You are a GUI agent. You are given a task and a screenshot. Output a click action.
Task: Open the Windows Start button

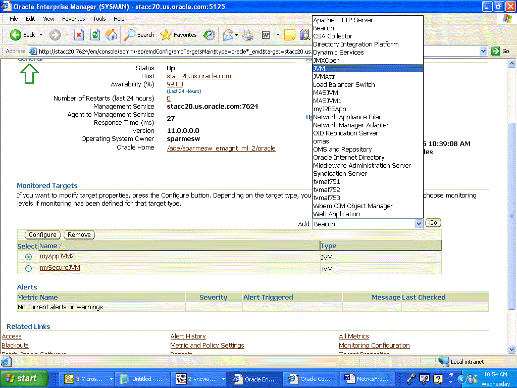(x=24, y=378)
